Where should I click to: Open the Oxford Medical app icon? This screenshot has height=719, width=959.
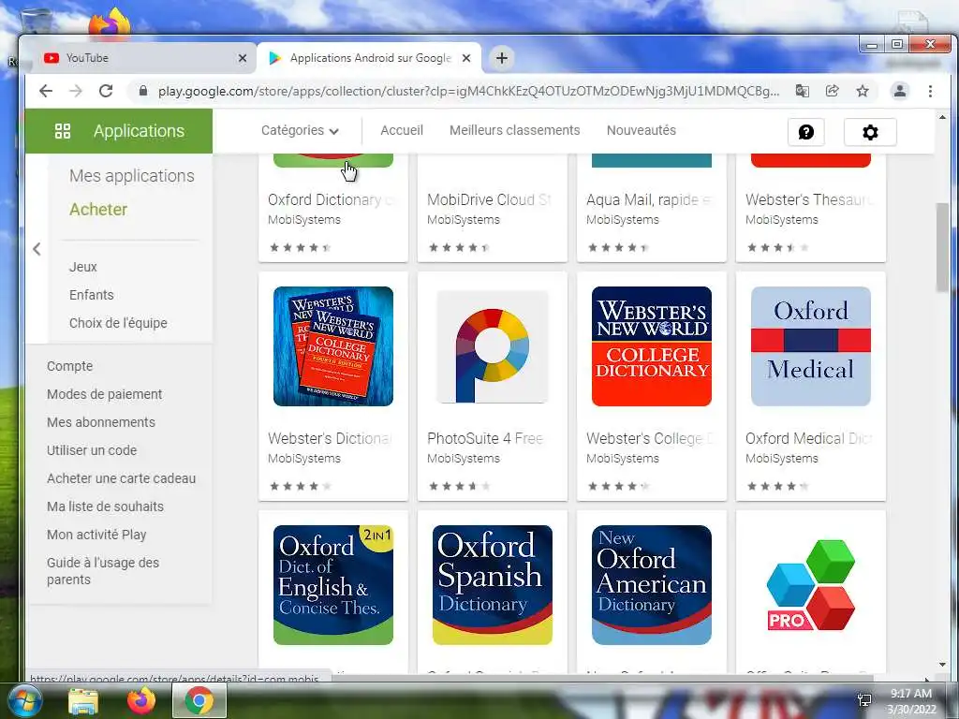coord(810,346)
